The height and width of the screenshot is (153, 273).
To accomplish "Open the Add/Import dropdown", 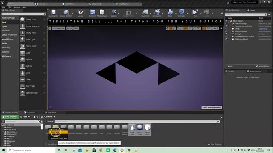I will (10, 117).
